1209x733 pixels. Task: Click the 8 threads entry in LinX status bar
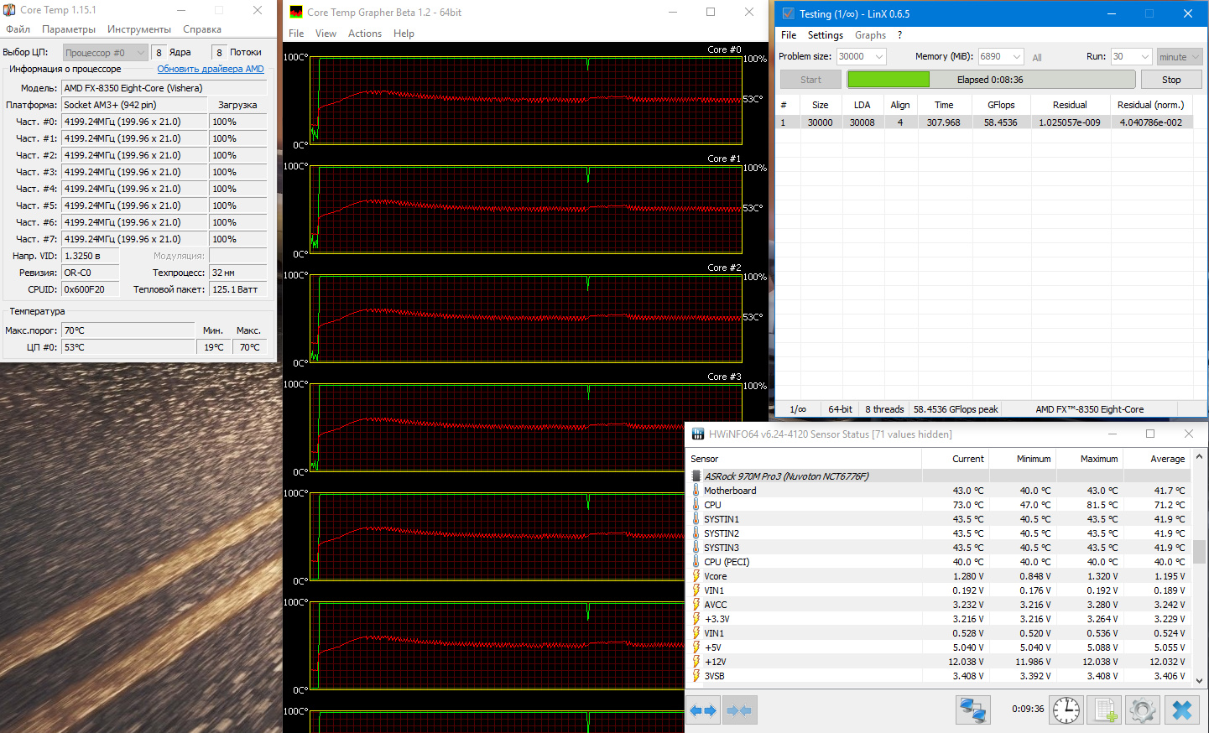pos(884,409)
